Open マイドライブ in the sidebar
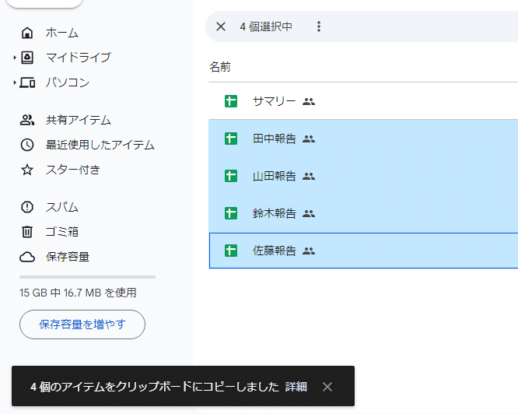 pyautogui.click(x=79, y=58)
